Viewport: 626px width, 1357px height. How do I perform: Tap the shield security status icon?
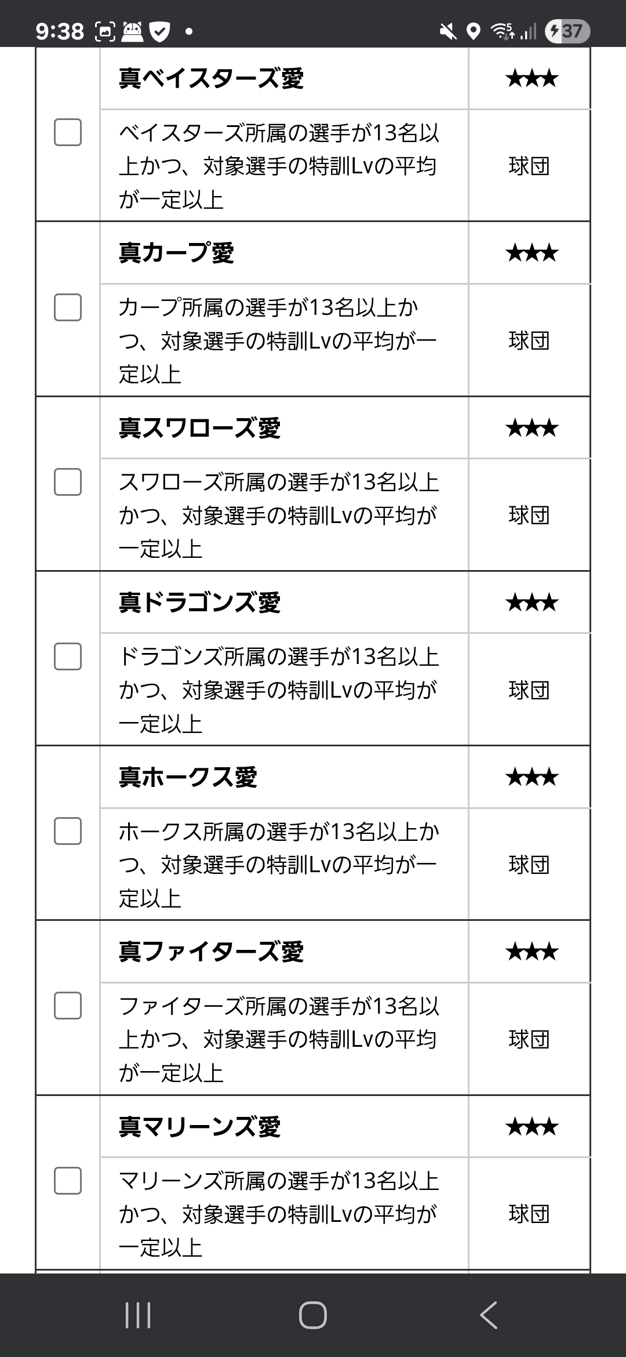click(159, 32)
